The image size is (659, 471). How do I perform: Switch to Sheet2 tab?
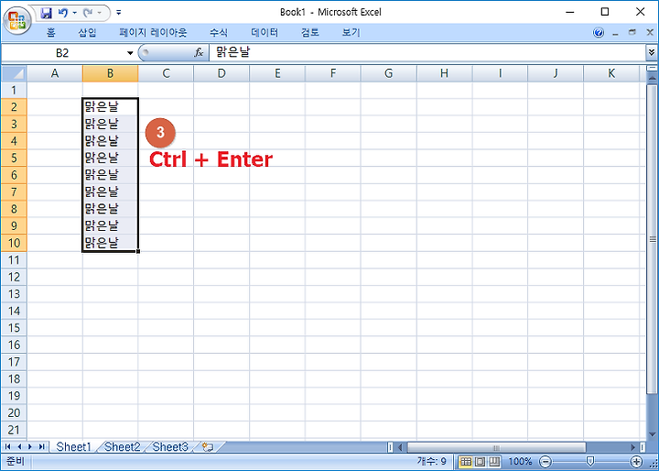click(122, 446)
